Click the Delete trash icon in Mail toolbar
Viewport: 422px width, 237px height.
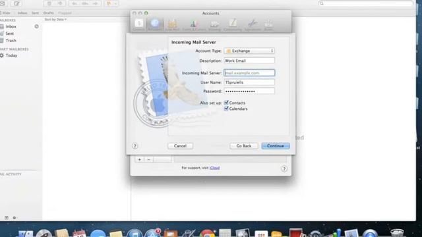(x=49, y=3)
